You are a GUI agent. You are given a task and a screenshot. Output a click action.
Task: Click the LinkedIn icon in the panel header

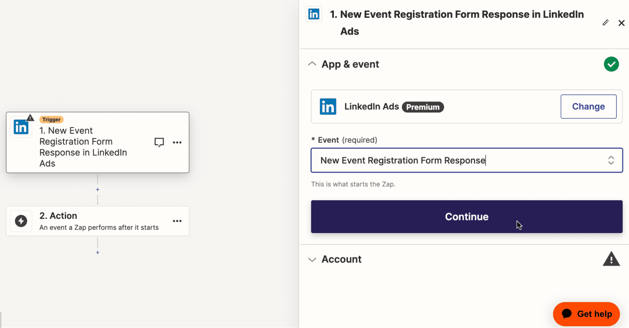(314, 14)
